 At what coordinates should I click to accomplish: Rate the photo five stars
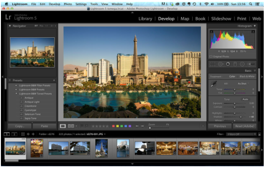coord(107,126)
